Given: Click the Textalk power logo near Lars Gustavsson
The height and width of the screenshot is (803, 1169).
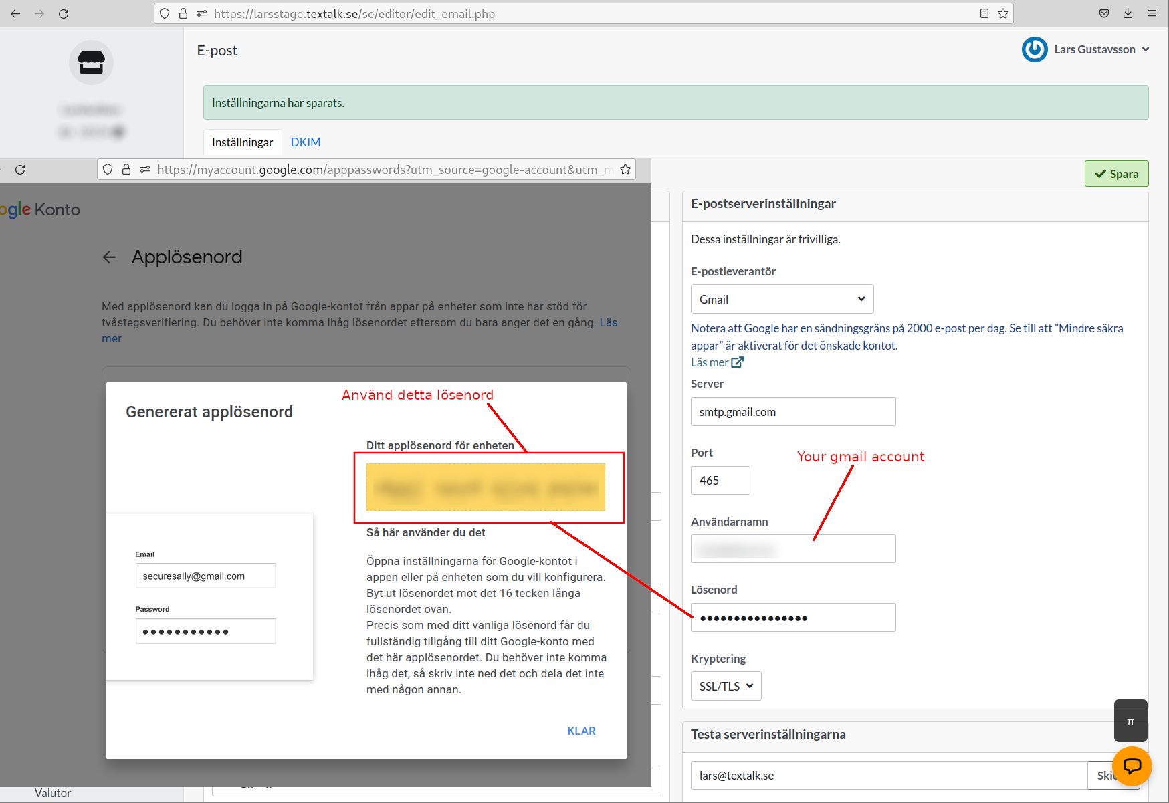Looking at the screenshot, I should coord(1034,49).
